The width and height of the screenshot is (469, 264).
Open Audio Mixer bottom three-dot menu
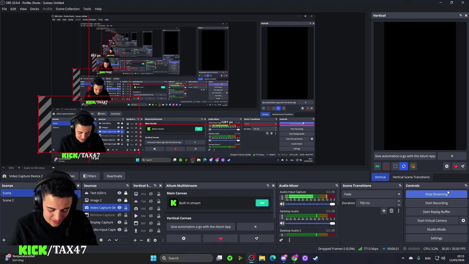pyautogui.click(x=289, y=240)
